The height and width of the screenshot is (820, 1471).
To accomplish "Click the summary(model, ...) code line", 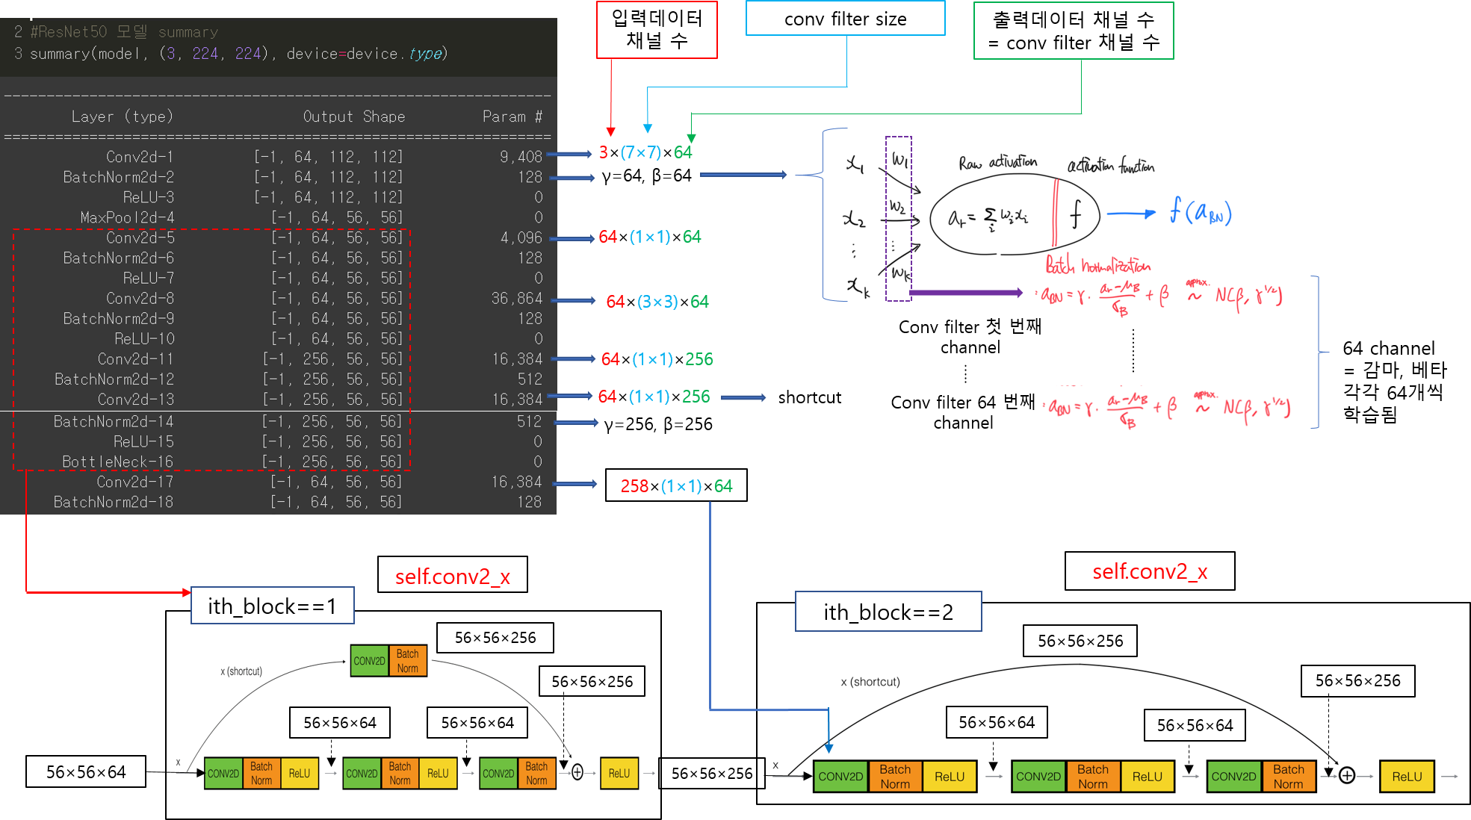I will coord(238,54).
